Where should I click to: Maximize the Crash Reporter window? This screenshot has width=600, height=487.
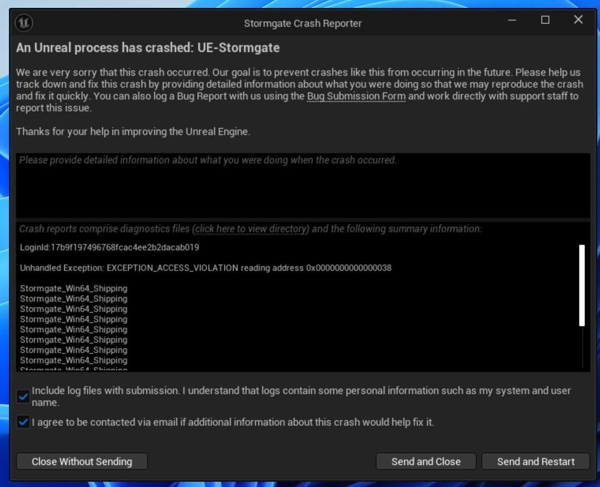click(545, 20)
